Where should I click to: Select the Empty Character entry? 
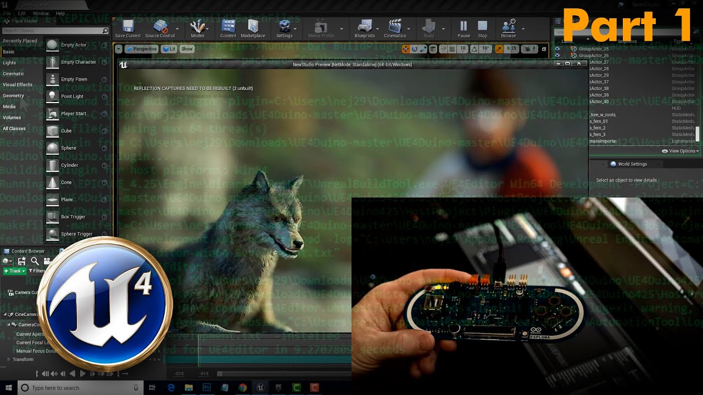point(77,62)
